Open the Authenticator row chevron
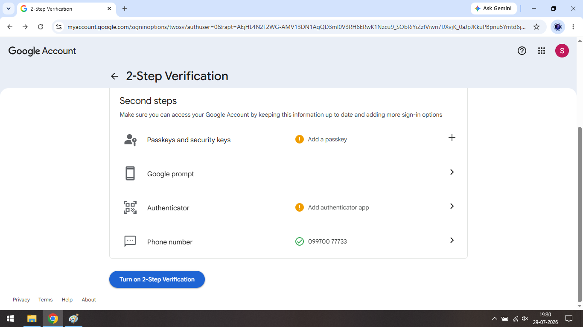 (x=452, y=206)
